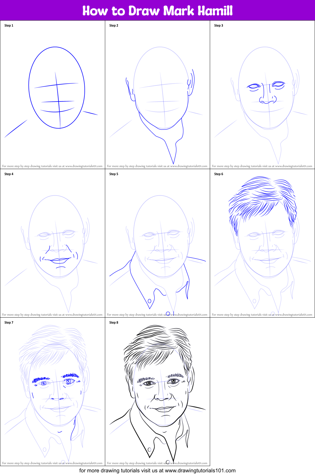Click the 'Step 8' label
Screen dimensions: 315x475
pos(114,323)
